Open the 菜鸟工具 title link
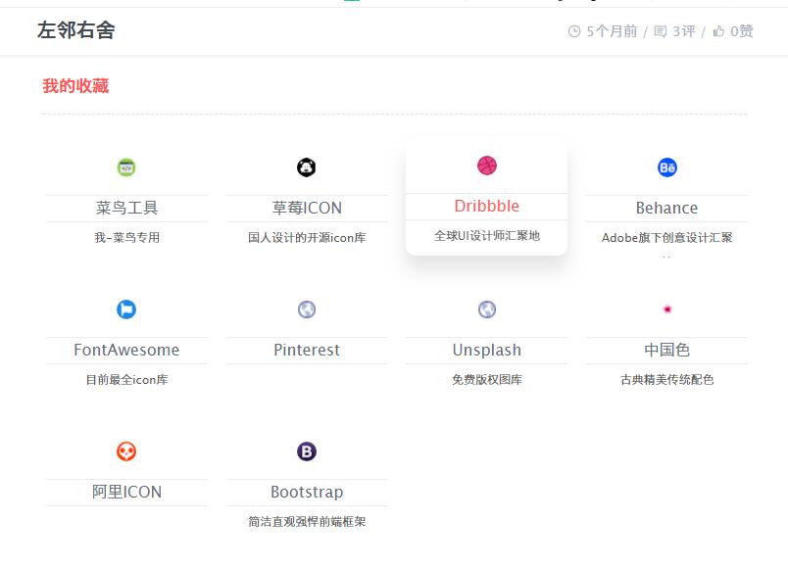Viewport: 788px width, 569px height. pos(126,208)
